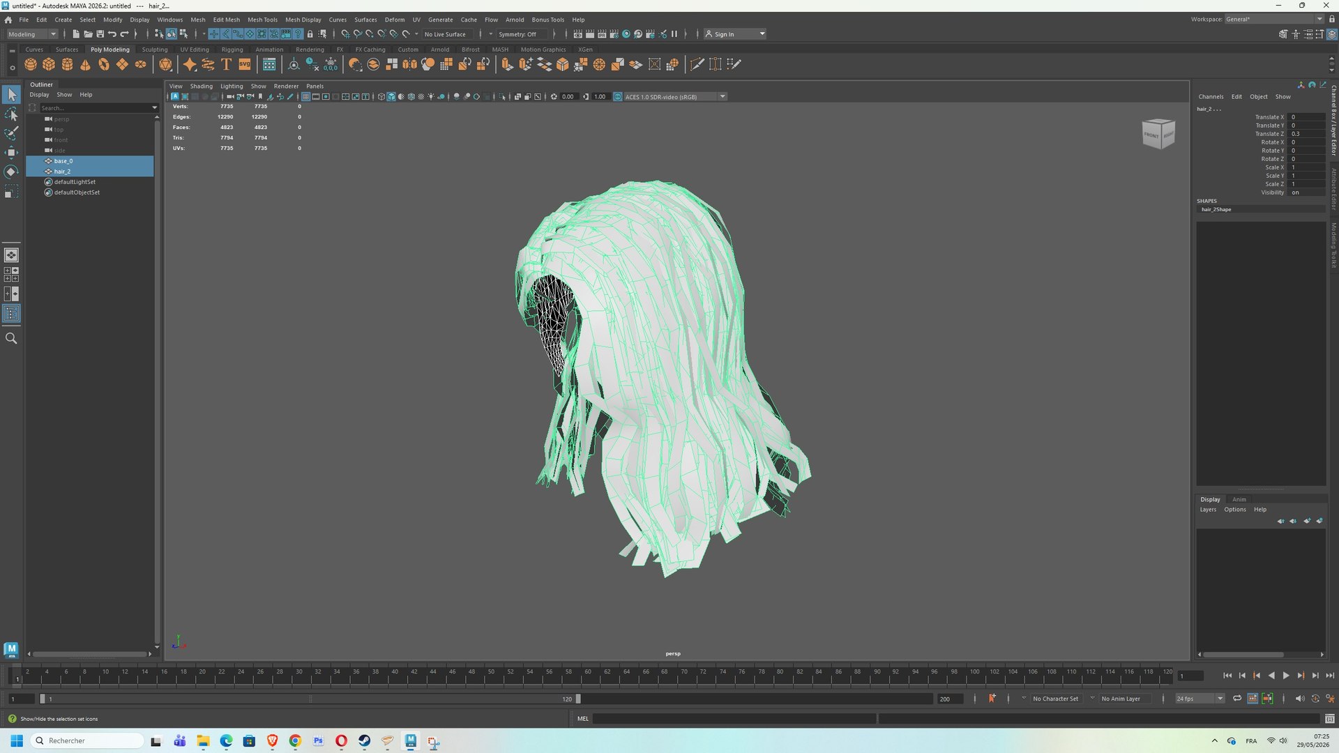1339x753 pixels.
Task: Open the Mesh Tools menu
Action: [x=262, y=20]
